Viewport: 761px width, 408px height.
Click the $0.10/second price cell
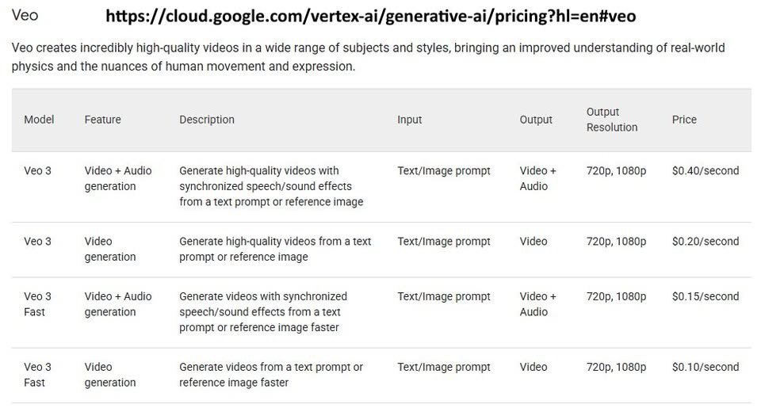tap(705, 367)
